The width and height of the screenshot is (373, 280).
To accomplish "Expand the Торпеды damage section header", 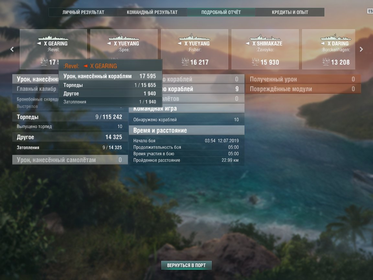I will pyautogui.click(x=70, y=117).
